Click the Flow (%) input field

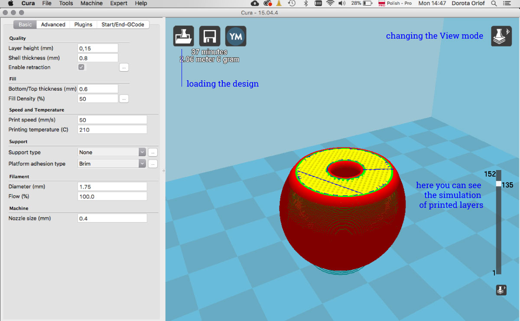[112, 197]
